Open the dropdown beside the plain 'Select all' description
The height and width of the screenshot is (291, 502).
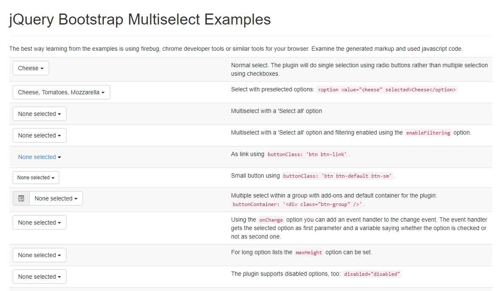pyautogui.click(x=39, y=114)
